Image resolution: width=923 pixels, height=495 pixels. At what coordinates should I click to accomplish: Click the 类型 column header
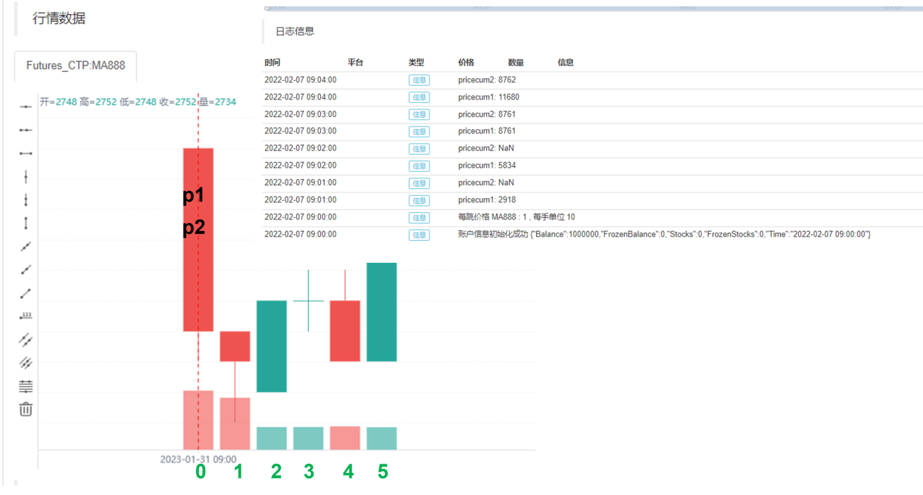pos(417,62)
